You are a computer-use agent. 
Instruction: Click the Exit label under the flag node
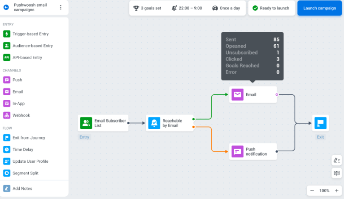tap(320, 137)
